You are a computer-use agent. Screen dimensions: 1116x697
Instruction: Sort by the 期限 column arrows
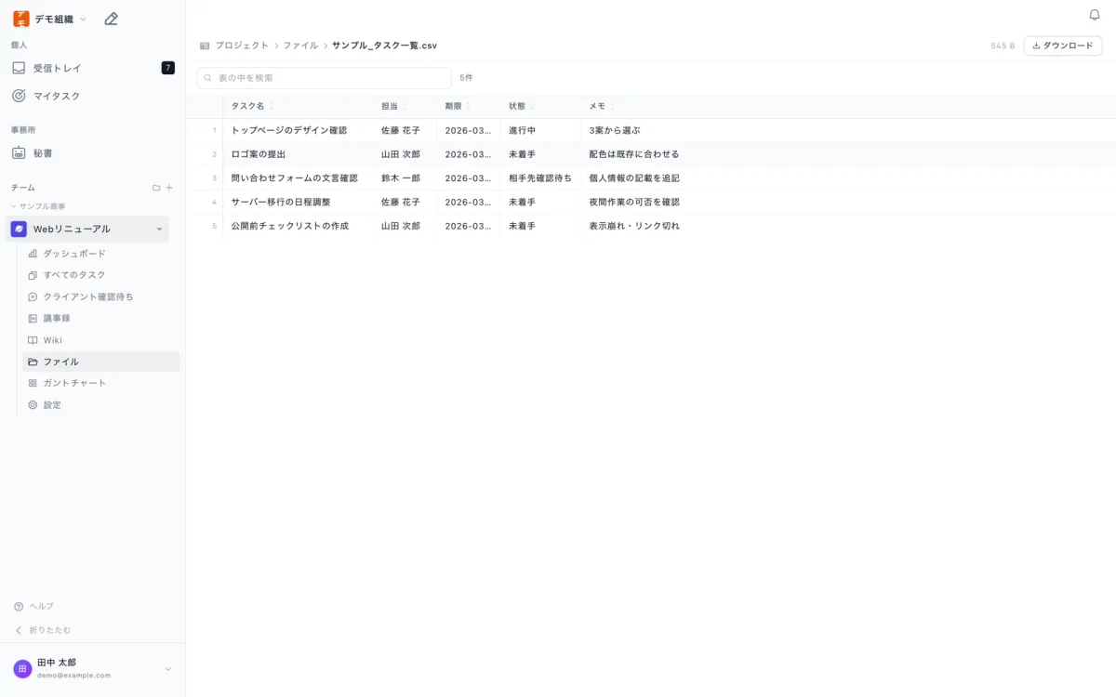tap(468, 106)
